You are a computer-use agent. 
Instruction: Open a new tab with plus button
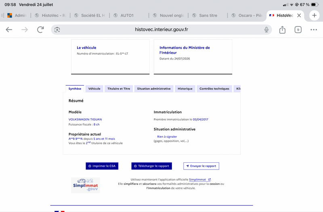pos(314,15)
